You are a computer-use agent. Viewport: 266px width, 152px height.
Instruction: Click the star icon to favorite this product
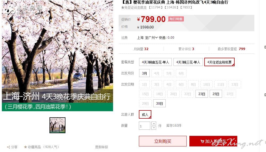pyautogui.click(x=26, y=147)
